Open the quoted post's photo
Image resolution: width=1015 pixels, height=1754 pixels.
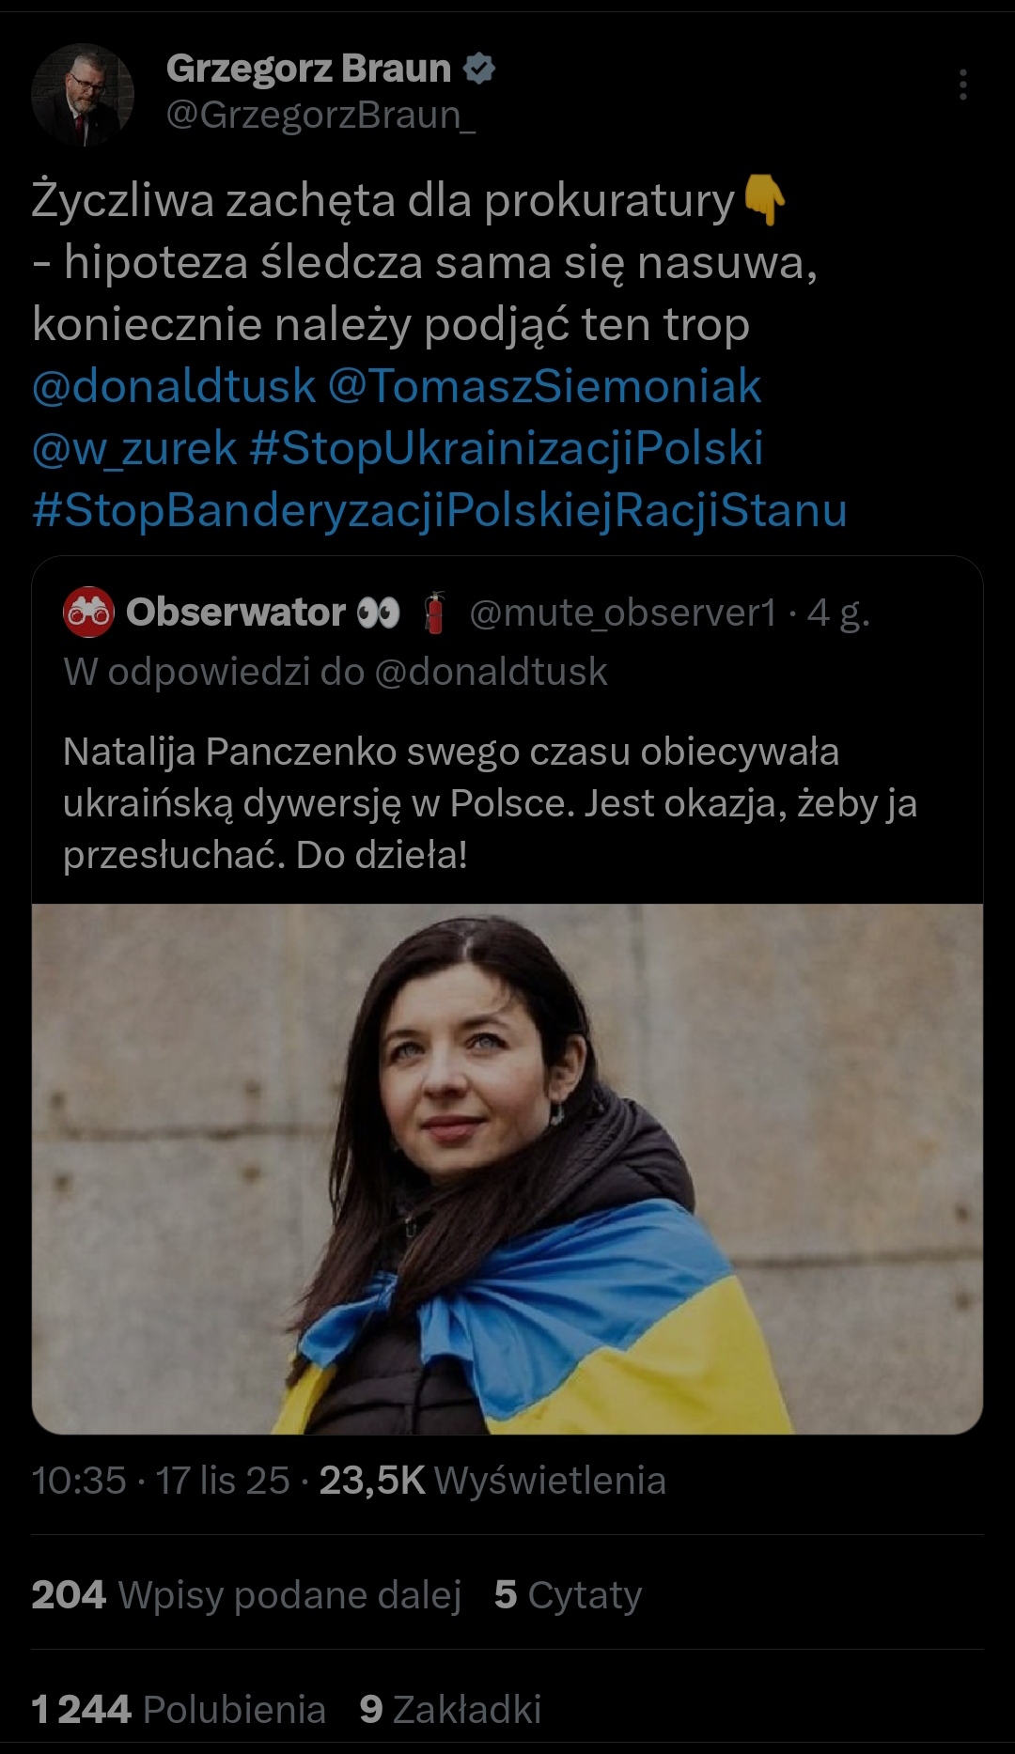pyautogui.click(x=507, y=1169)
